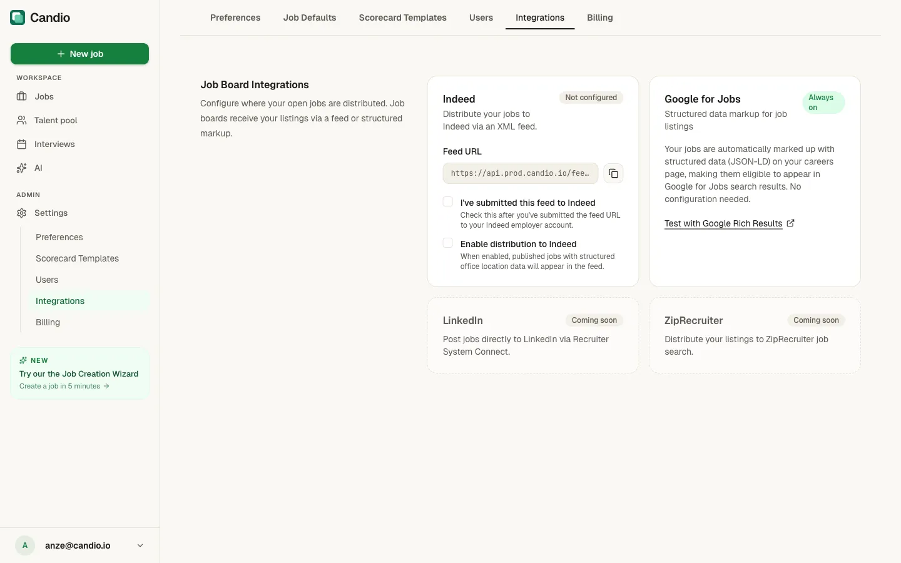Click Try our the Job Creation Wizard
The height and width of the screenshot is (563, 901).
point(79,373)
